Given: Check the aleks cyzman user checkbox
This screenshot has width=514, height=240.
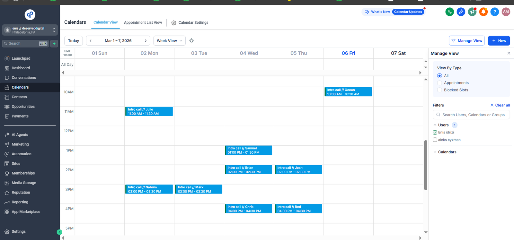Looking at the screenshot, I should 435,140.
